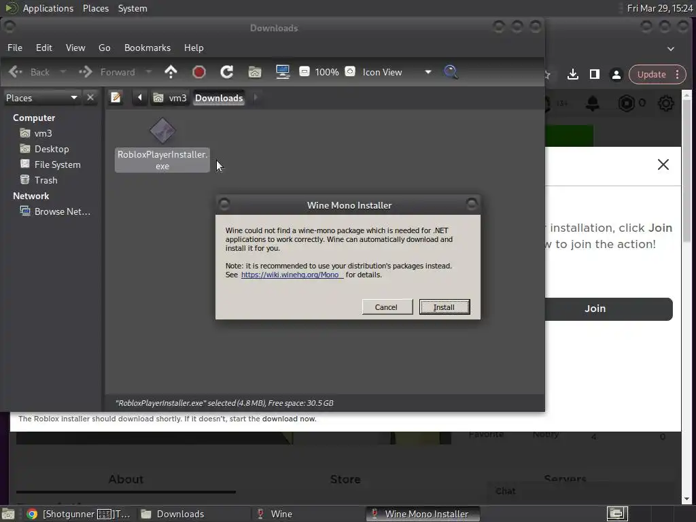Zoom out using the minus icon
This screenshot has width=696, height=522.
(x=304, y=71)
